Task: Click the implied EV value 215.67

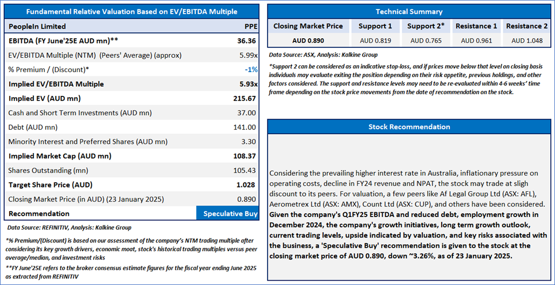Action: (245, 98)
